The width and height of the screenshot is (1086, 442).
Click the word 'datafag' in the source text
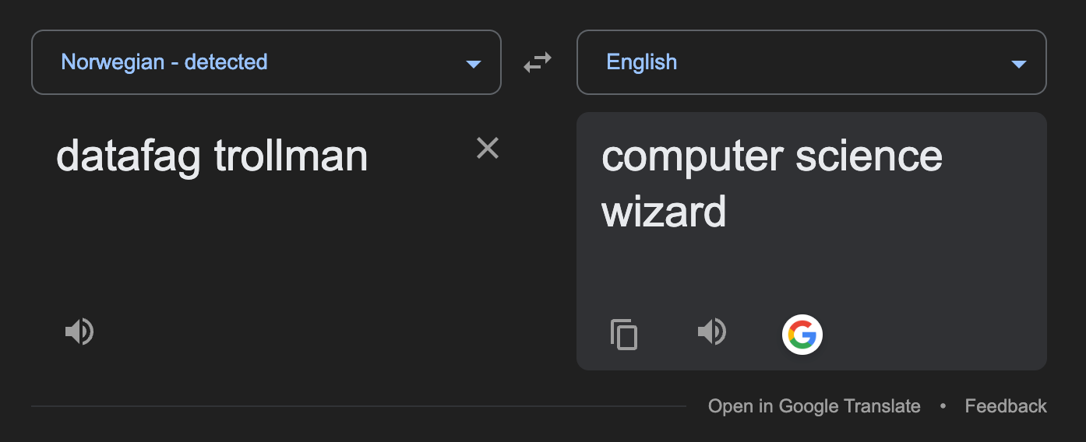click(129, 157)
